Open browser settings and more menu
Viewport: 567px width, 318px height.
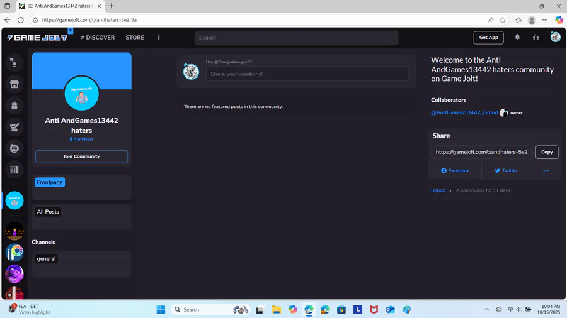(x=545, y=20)
